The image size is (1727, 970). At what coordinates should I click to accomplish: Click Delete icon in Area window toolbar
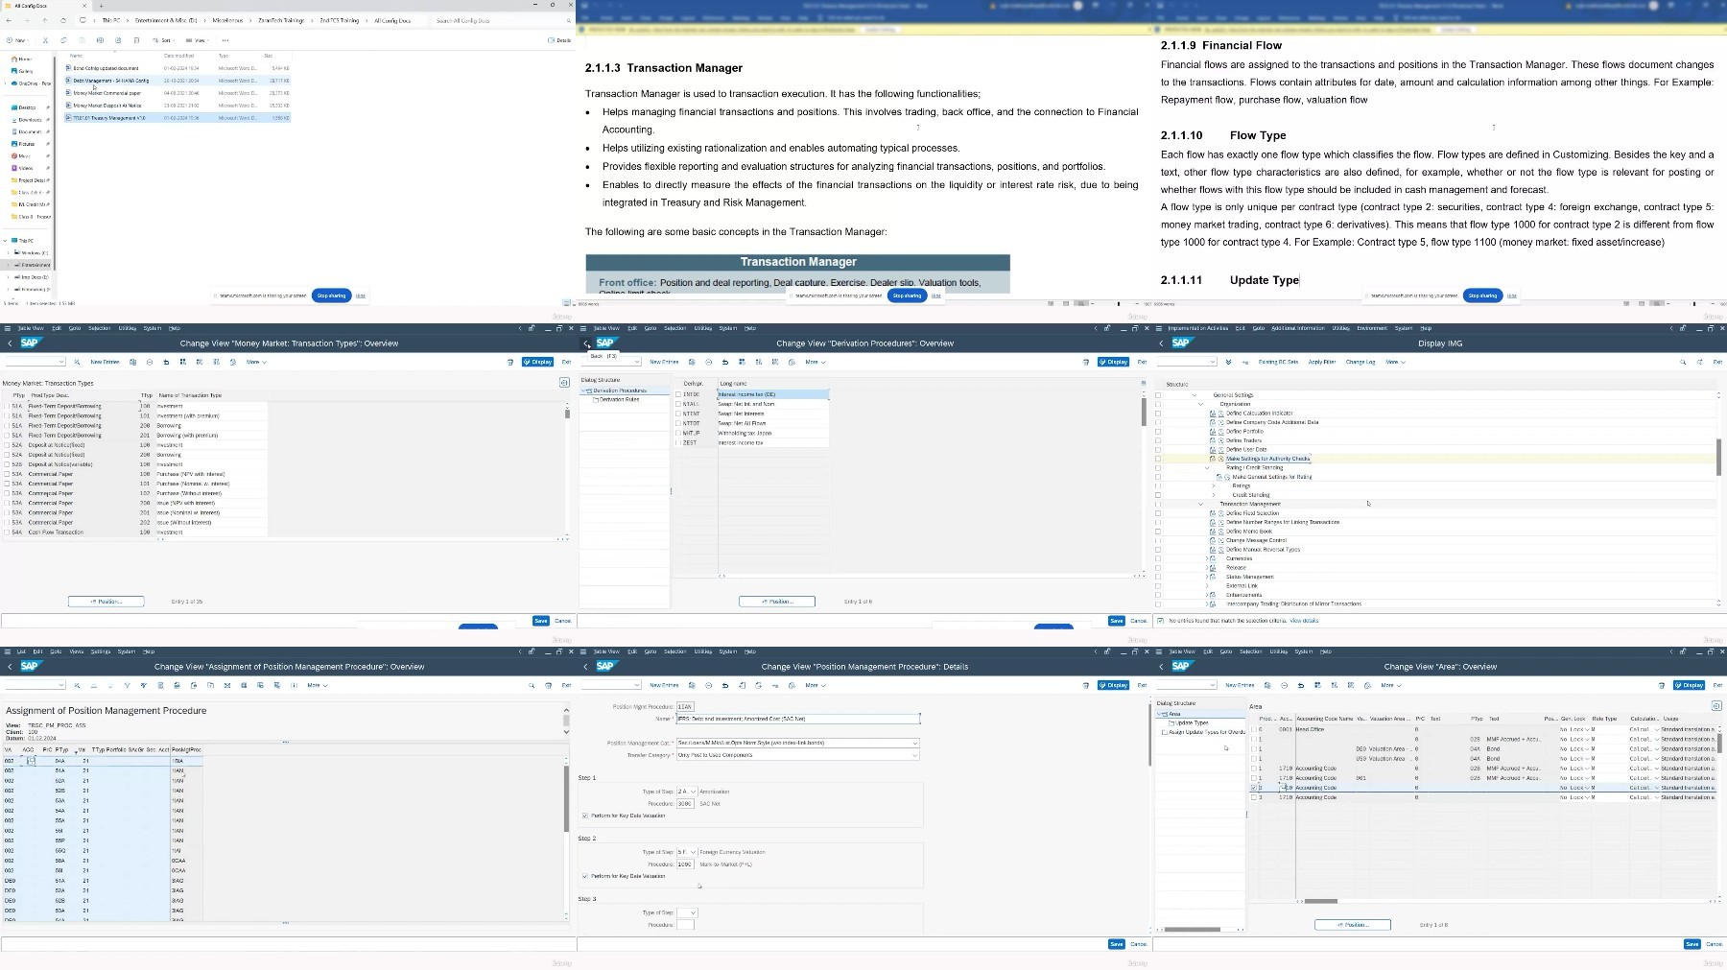click(x=1284, y=685)
